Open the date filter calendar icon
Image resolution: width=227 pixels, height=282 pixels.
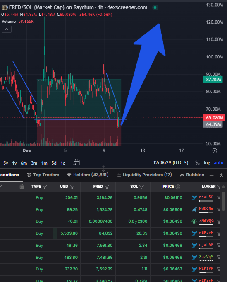tap(22, 187)
